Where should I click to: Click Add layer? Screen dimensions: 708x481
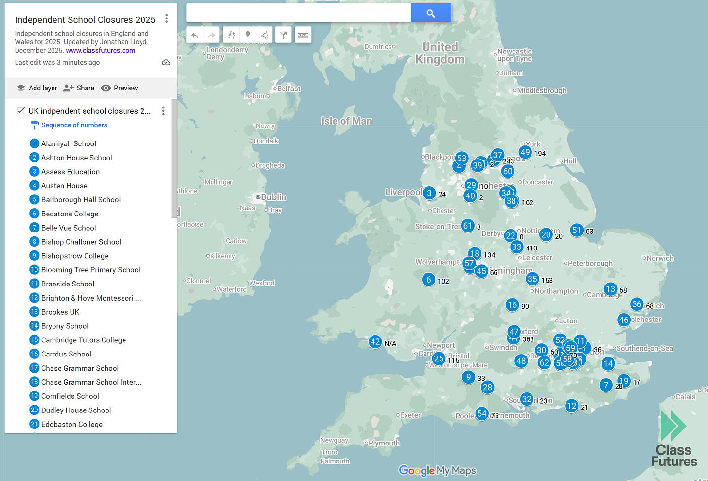point(36,88)
